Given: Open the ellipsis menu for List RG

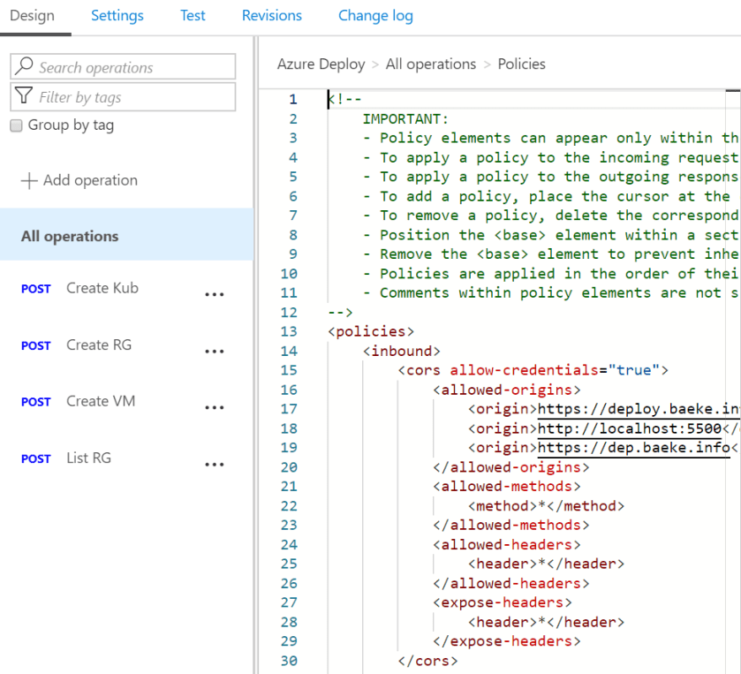Looking at the screenshot, I should click(x=214, y=465).
